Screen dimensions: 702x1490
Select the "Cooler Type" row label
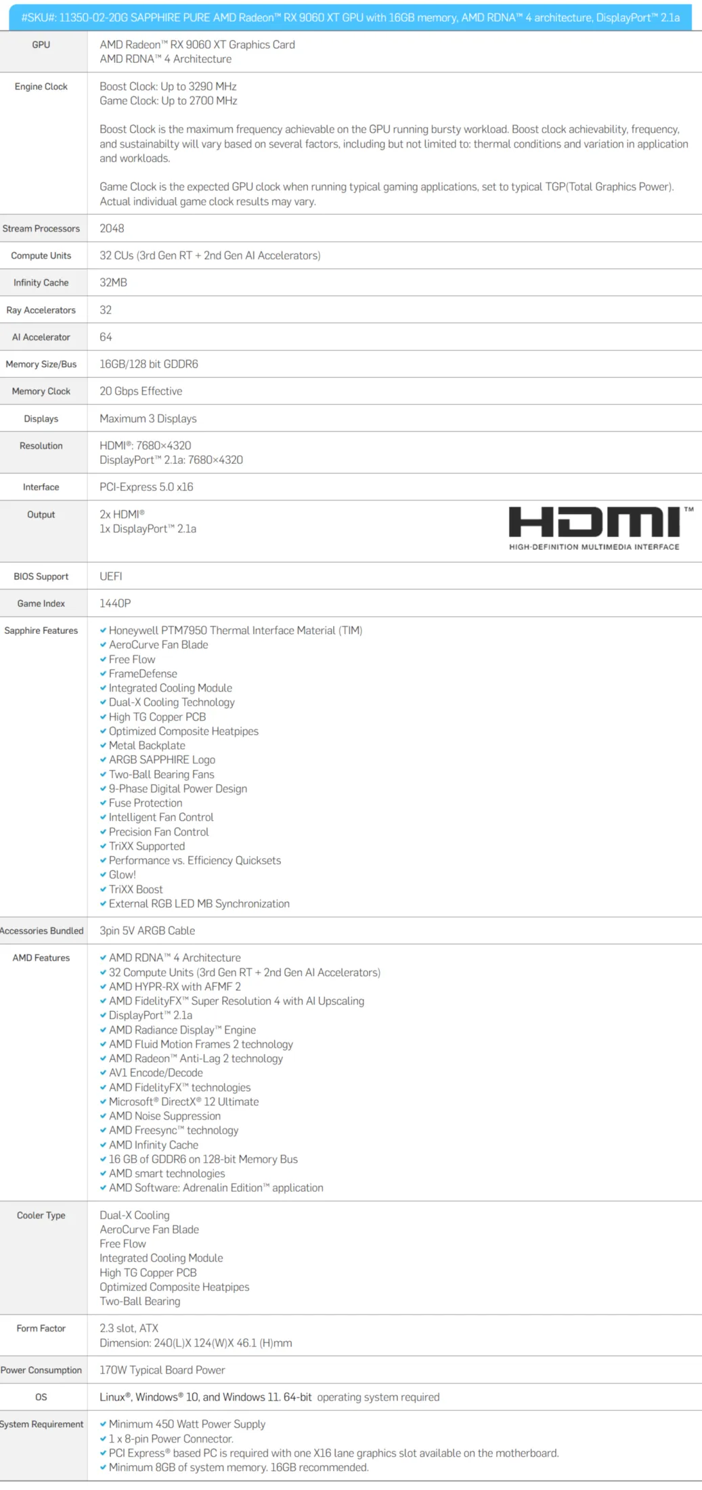(x=41, y=1216)
